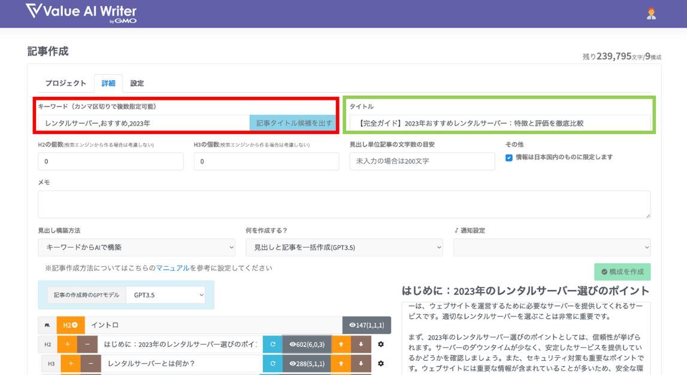
Task: Open settings gear for はじめに row
Action: click(381, 344)
